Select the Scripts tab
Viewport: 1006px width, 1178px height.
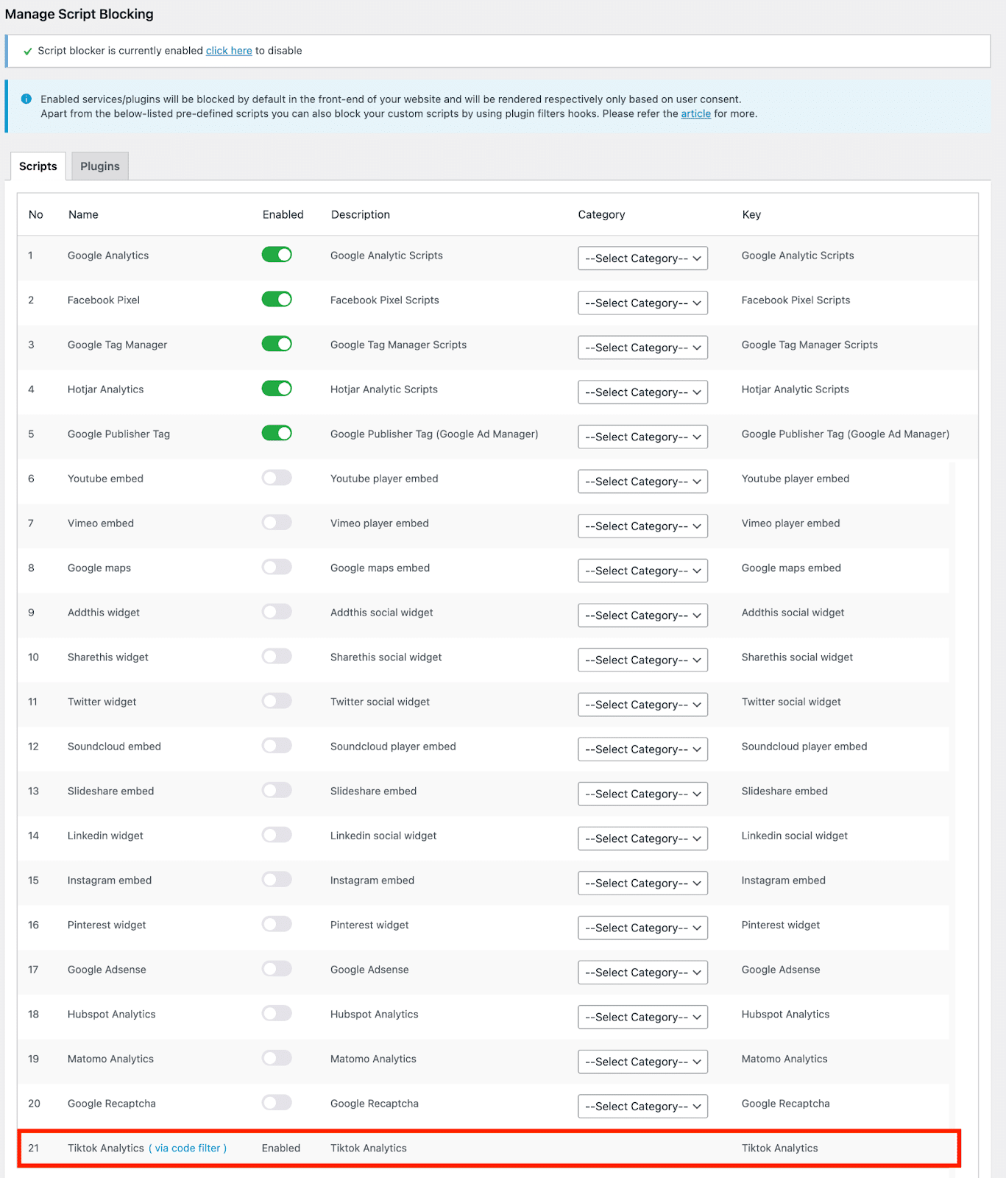38,166
